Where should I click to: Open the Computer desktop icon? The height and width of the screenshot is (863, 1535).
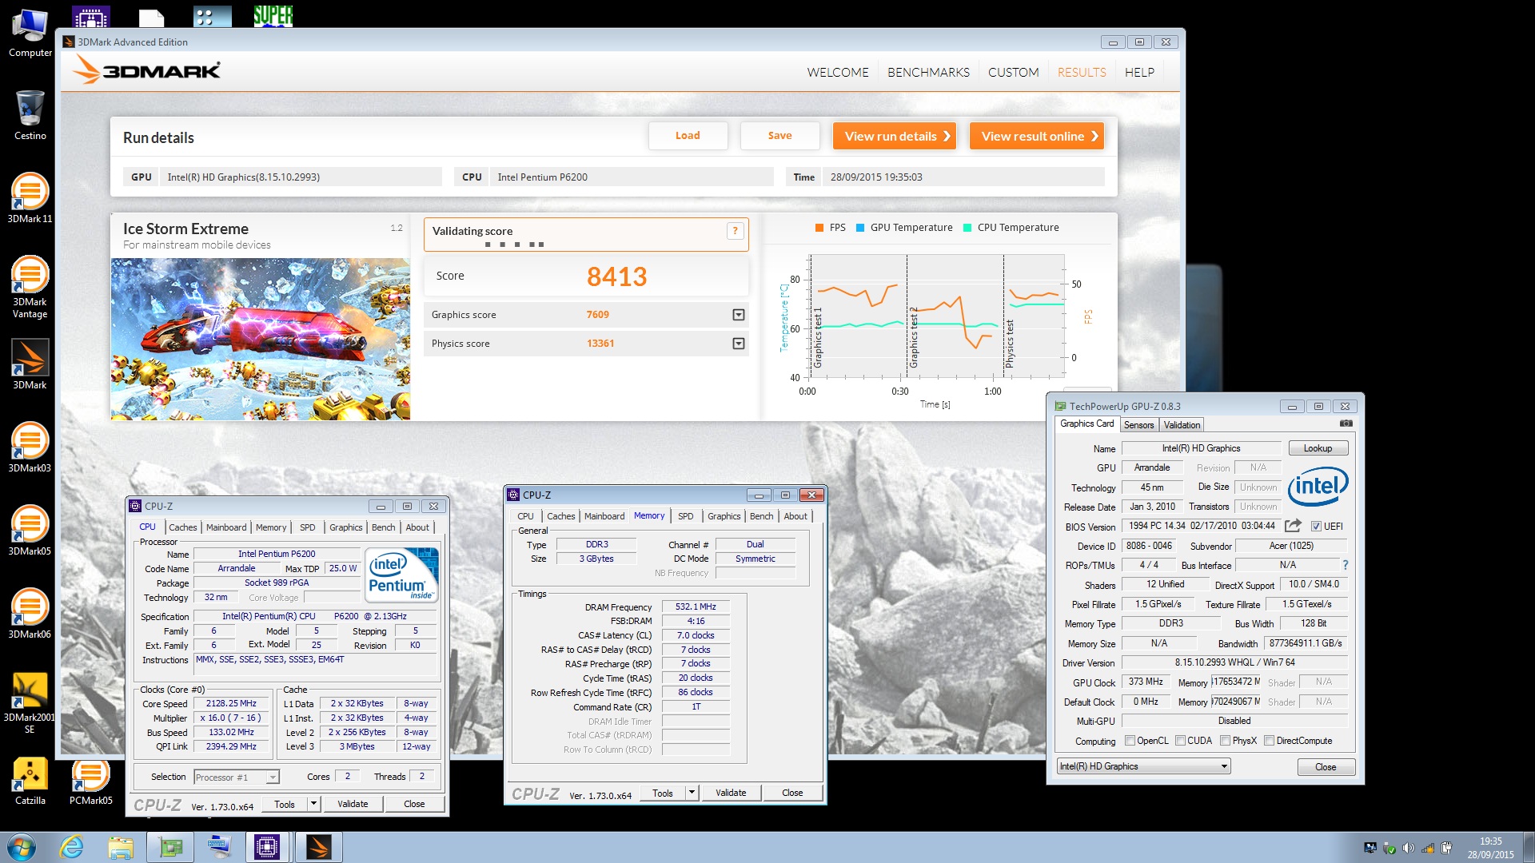pos(30,33)
